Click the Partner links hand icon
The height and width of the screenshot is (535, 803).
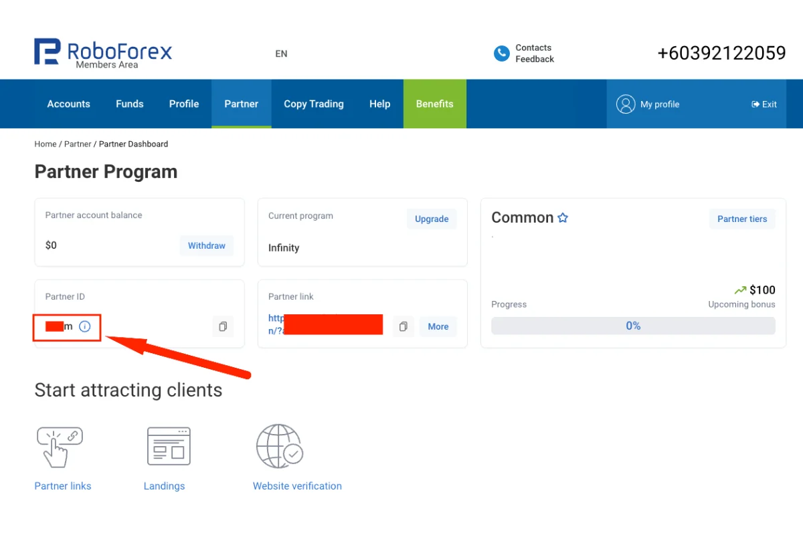coord(59,447)
